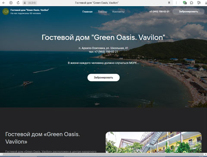Click the section heading Гостевой дом «Green Oasis. Vavilon»

click(x=43, y=138)
